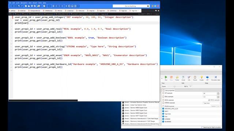Click the Script toolbar icon
The image size is (234, 131).
tap(183, 78)
